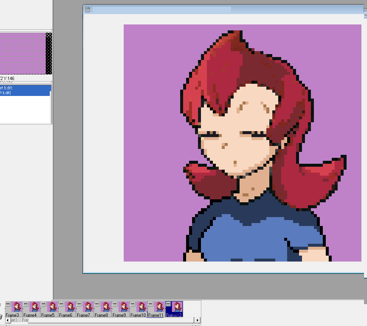This screenshot has height=326, width=367.
Task: Open the options button on Frame12
Action: coord(168,304)
